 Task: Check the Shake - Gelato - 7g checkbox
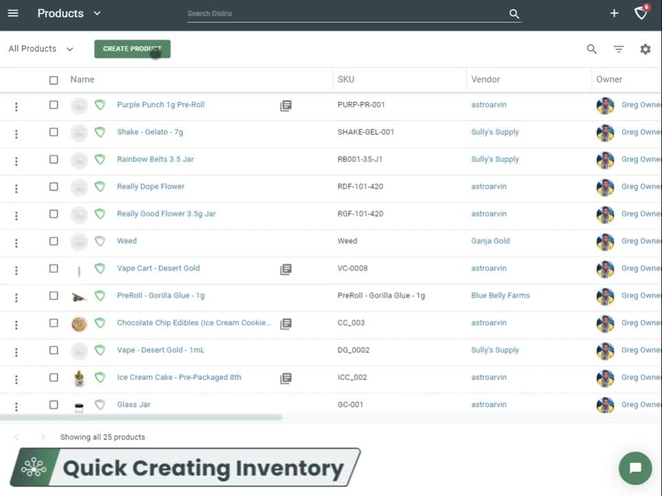pos(54,132)
